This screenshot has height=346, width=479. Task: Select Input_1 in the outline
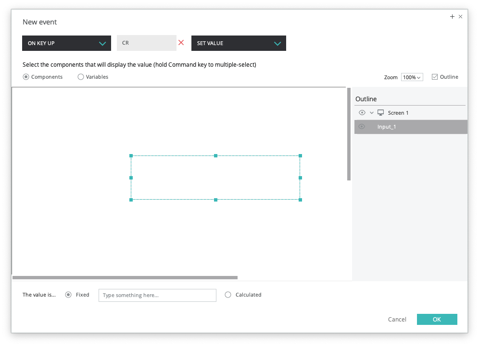411,127
